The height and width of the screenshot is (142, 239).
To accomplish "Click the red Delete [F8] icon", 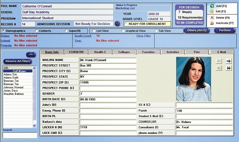I will 212,17.
